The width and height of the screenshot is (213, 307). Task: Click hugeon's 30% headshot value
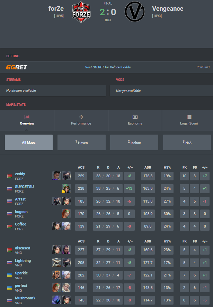click(x=167, y=214)
